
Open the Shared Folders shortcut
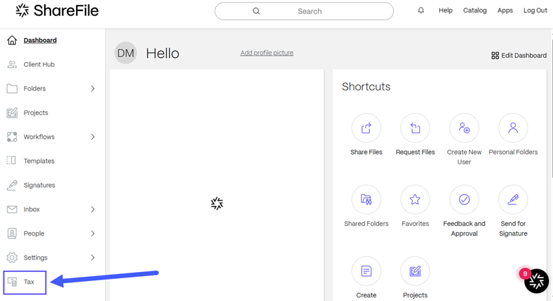366,200
